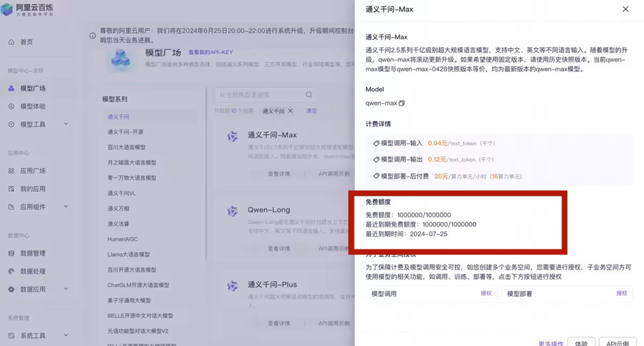Select BELLE开源中文对话大模型 series
This screenshot has height=346, width=644.
141,316
